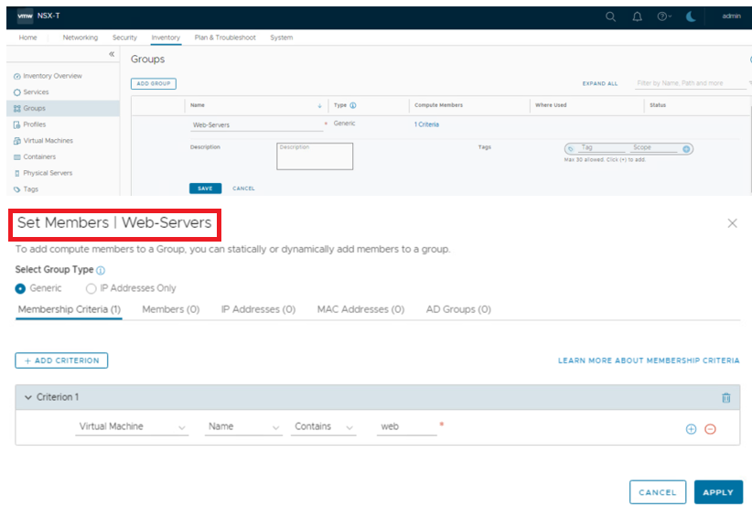Switch to the Members (0) tab
The image size is (752, 517).
point(170,310)
